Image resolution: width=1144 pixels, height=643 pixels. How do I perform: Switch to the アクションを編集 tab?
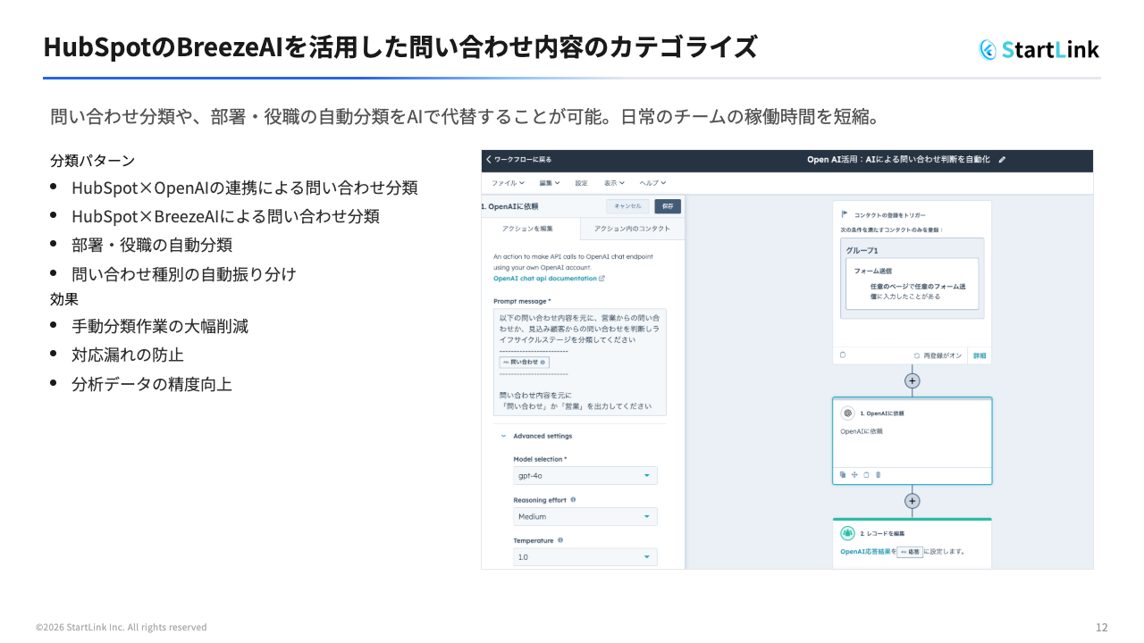(x=531, y=230)
